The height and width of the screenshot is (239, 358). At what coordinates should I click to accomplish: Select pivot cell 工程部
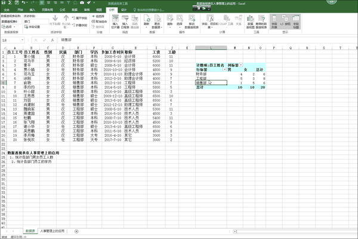click(x=211, y=78)
